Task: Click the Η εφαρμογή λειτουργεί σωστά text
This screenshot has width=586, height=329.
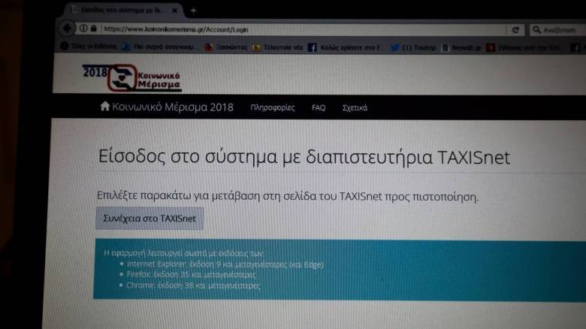Action: point(184,253)
